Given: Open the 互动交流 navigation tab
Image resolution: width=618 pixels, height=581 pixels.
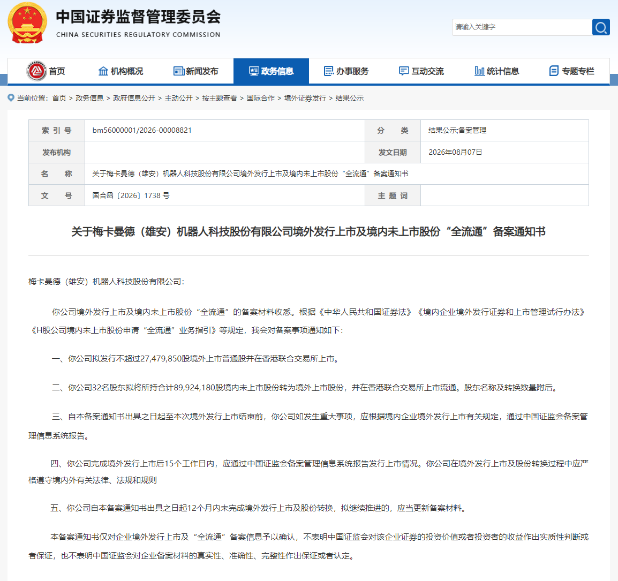Looking at the screenshot, I should tap(421, 71).
